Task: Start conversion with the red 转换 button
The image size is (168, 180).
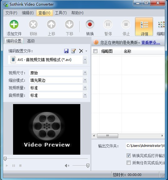Action: 90,24
